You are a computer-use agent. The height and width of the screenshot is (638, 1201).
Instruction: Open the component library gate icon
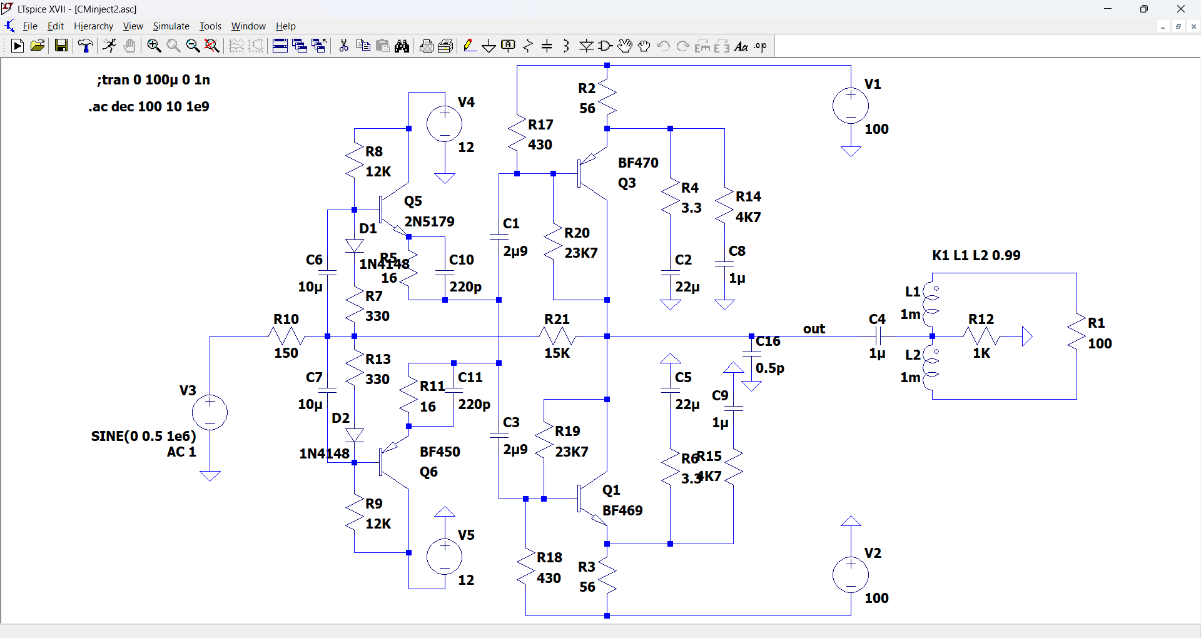pyautogui.click(x=606, y=46)
